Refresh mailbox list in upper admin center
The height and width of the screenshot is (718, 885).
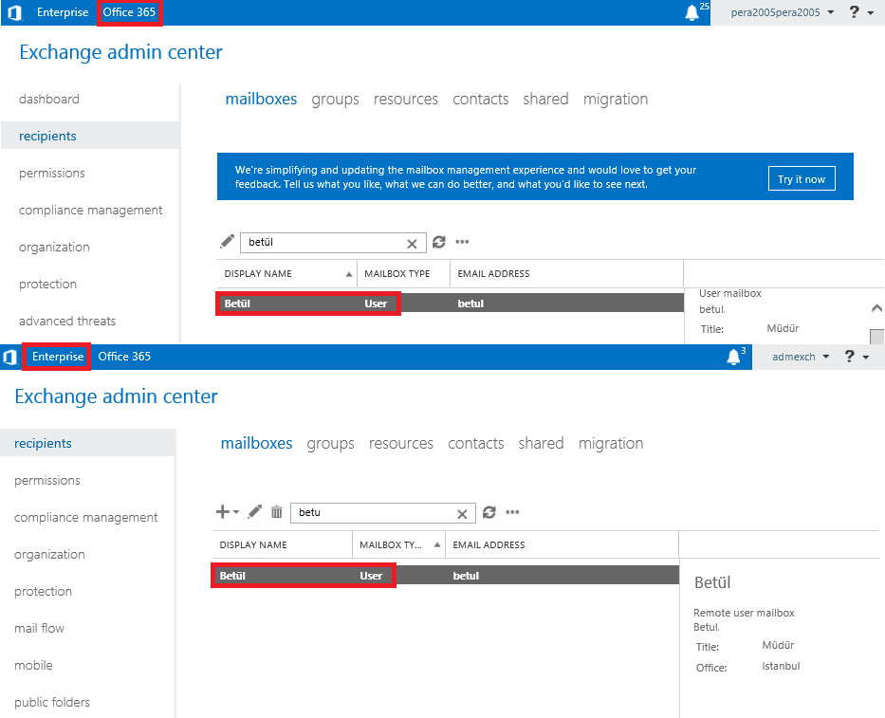439,242
